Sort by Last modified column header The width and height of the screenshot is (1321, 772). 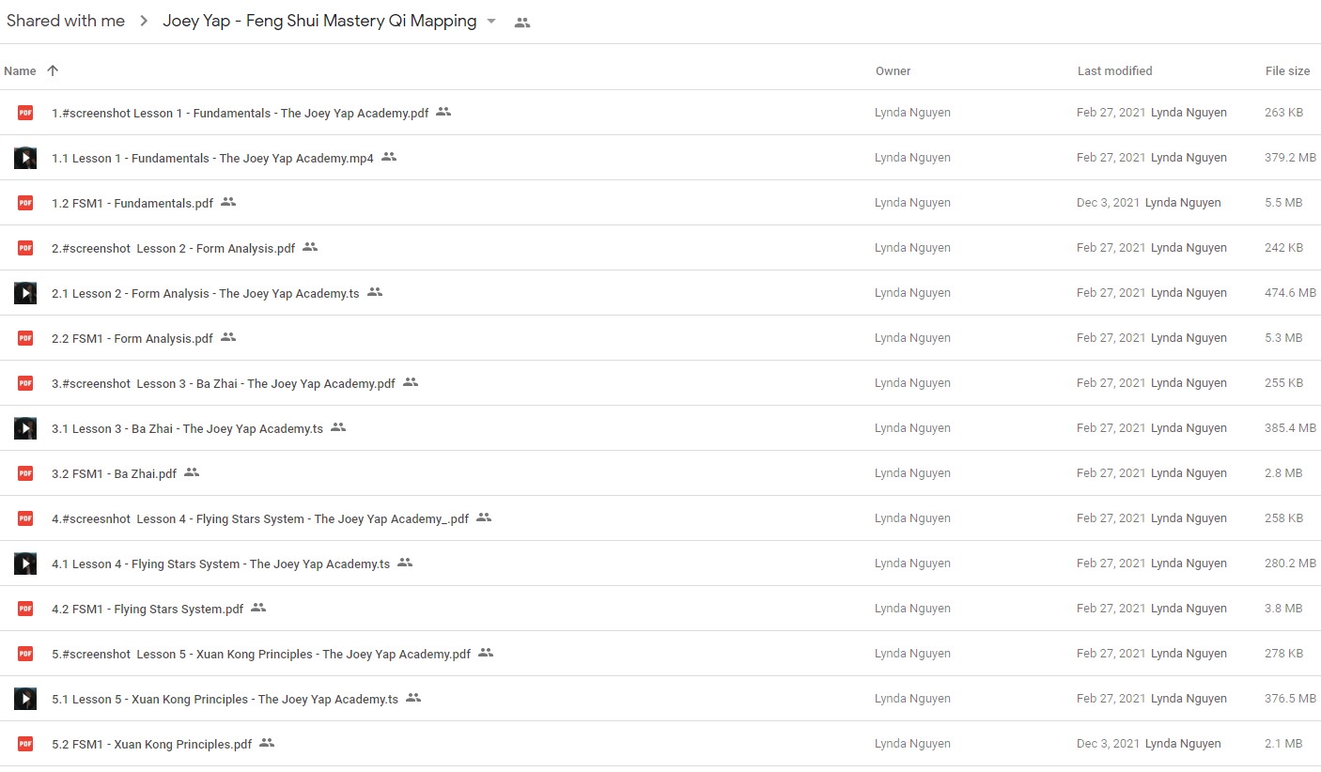click(1114, 70)
